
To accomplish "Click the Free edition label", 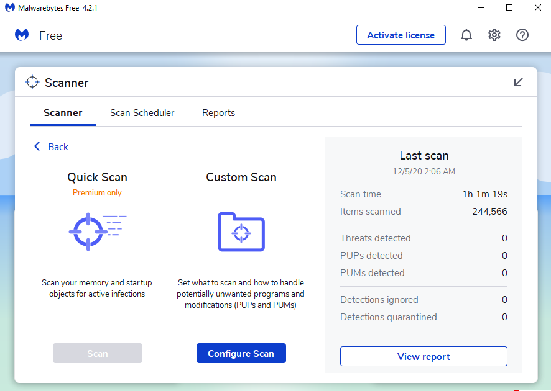I will tap(50, 35).
